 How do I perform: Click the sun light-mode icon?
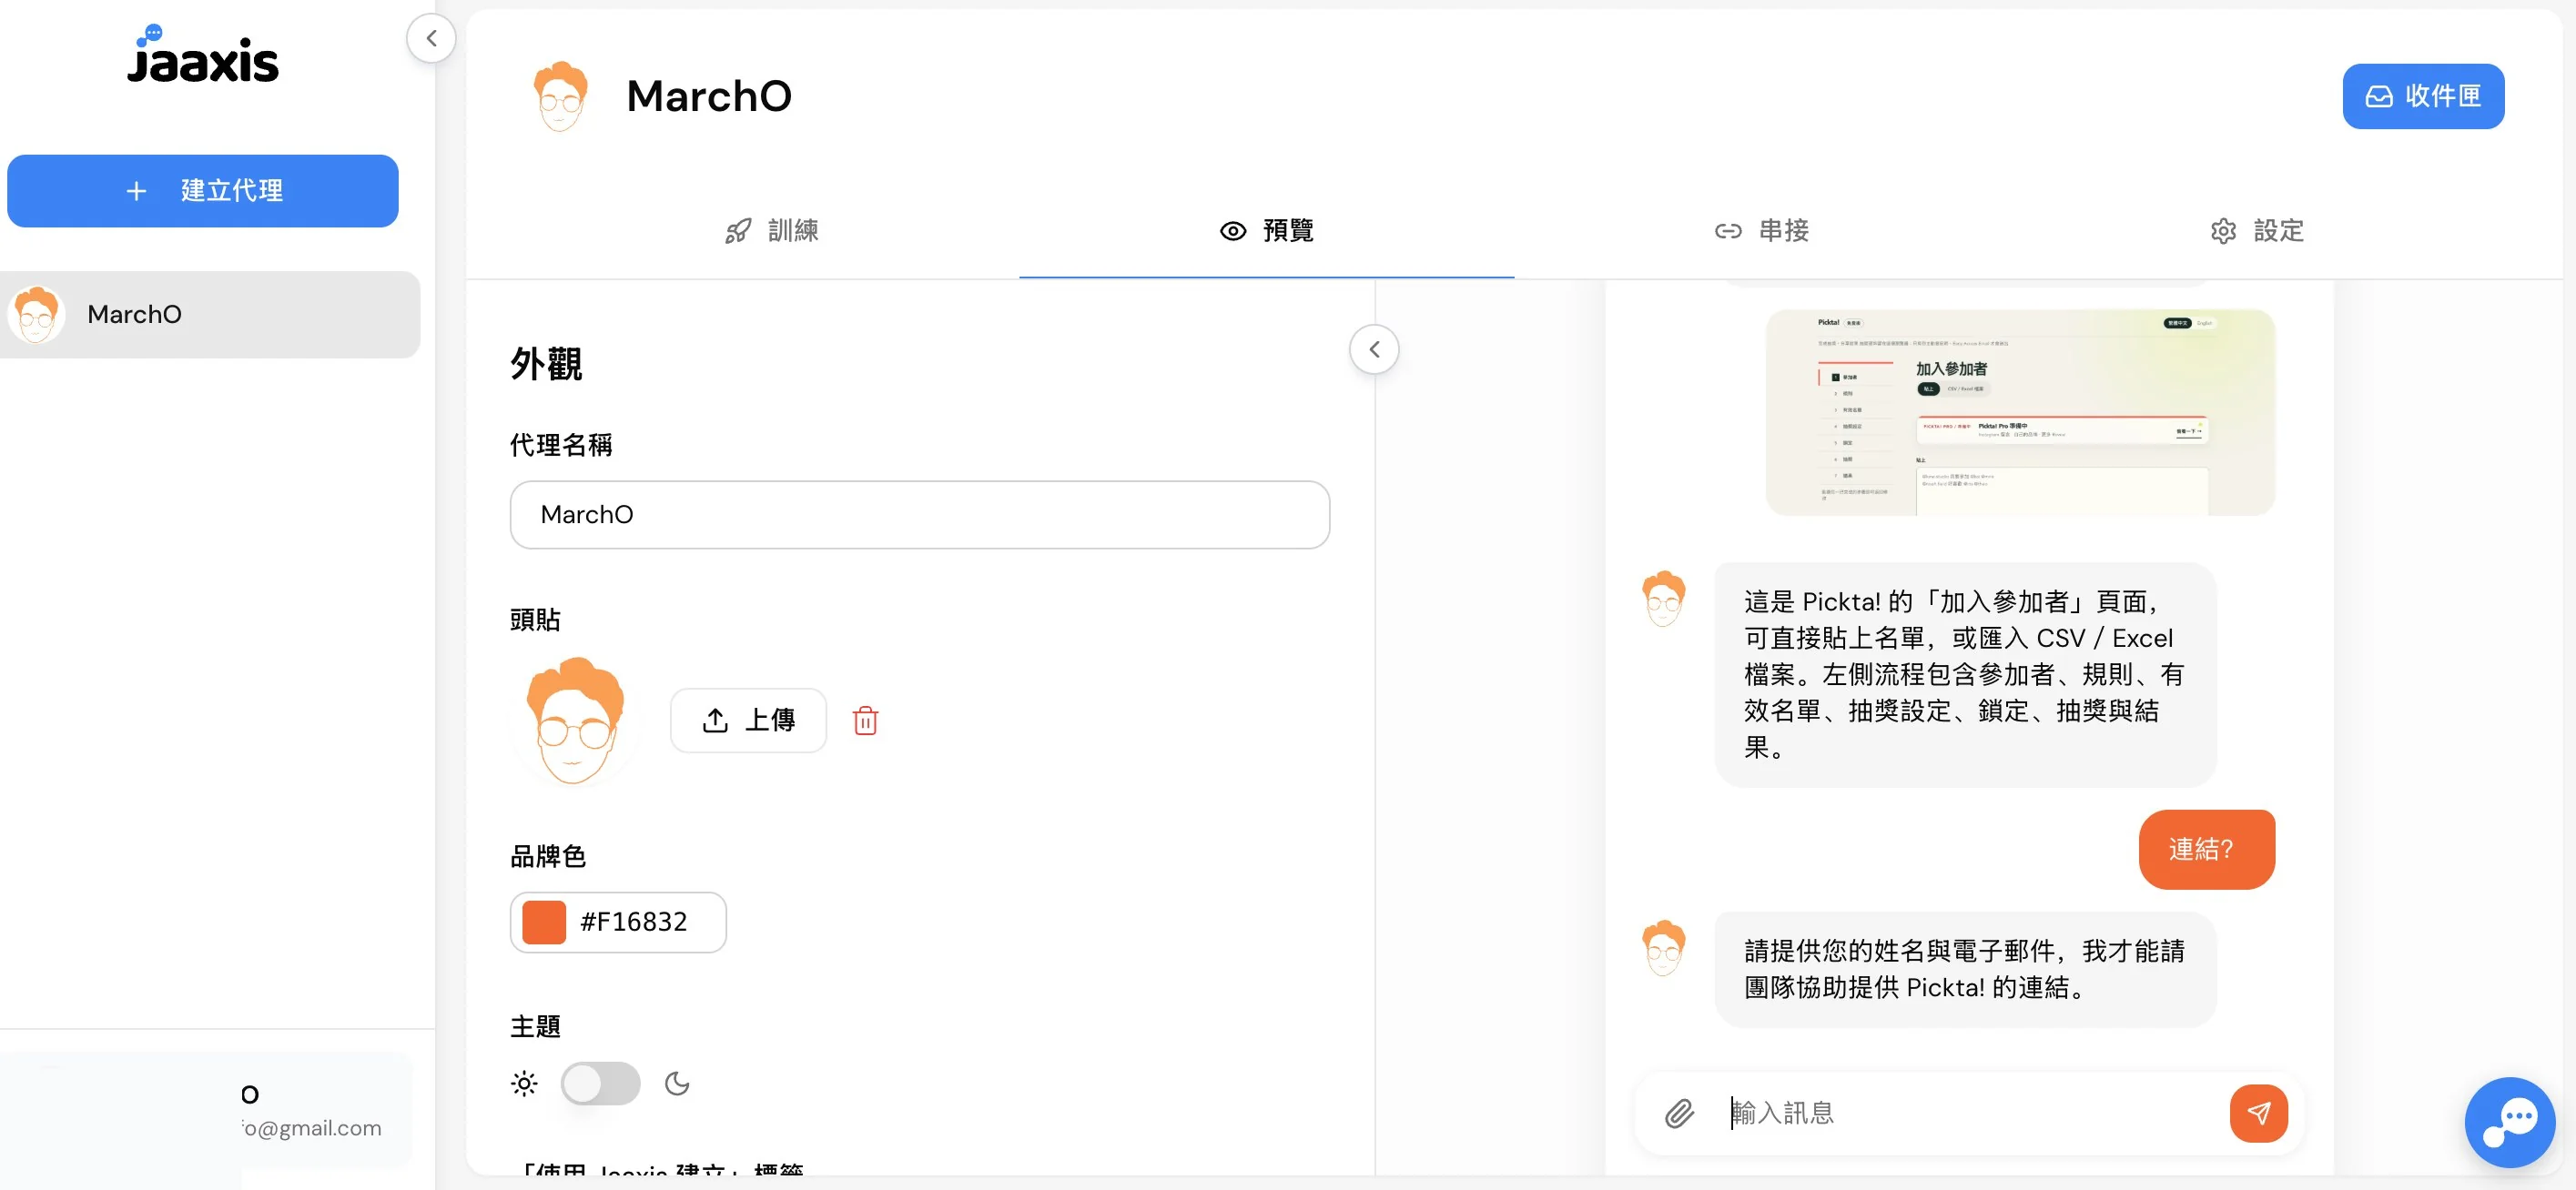coord(524,1084)
